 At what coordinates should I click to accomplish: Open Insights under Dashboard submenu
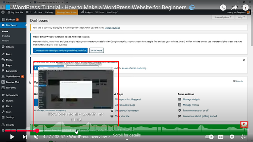(x=6, y=41)
